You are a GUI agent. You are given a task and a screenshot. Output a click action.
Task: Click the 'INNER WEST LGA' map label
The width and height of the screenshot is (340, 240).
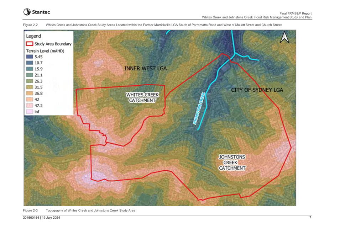(146, 69)
